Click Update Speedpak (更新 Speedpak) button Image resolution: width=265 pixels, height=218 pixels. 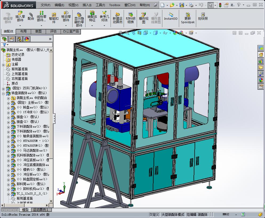coord(188,18)
